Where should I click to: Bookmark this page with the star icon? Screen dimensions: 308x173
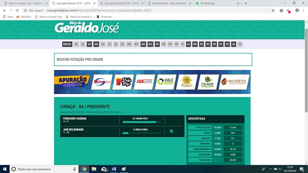click(x=273, y=10)
